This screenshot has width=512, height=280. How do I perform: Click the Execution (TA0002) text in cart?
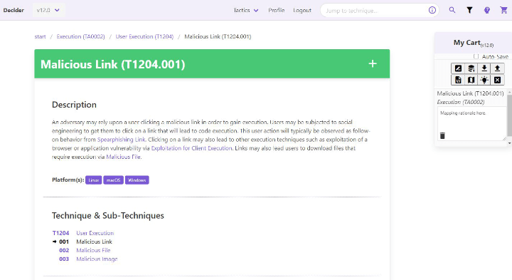[461, 102]
